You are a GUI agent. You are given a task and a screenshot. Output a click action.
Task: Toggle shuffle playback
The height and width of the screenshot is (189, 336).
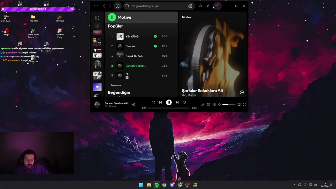(x=153, y=102)
